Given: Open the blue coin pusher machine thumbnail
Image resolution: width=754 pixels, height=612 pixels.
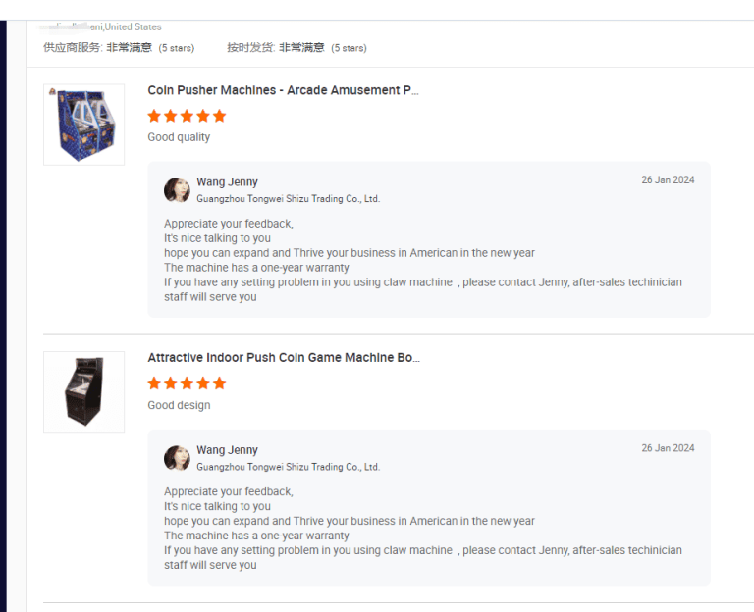Looking at the screenshot, I should 84,125.
